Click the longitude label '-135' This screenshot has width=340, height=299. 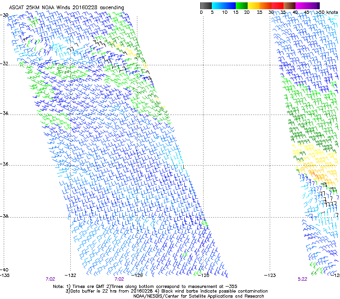[x=5, y=276]
